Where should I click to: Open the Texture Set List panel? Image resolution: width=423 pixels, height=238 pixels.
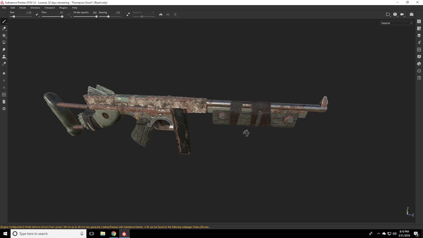point(419,21)
